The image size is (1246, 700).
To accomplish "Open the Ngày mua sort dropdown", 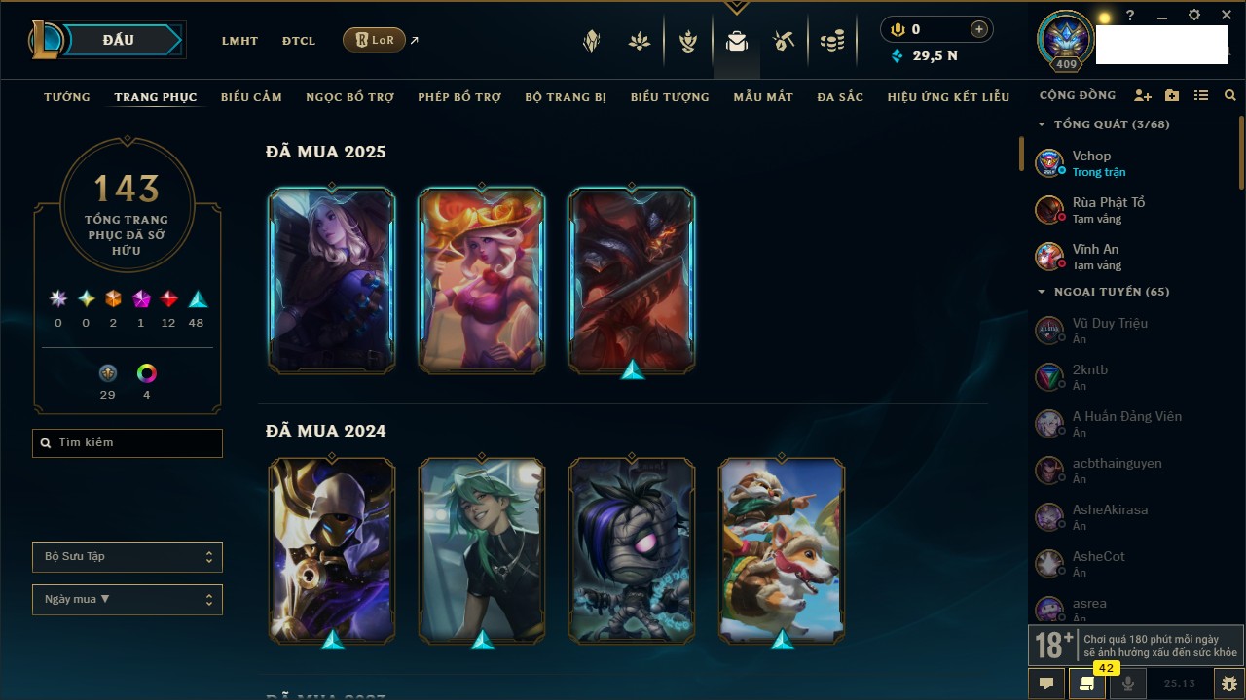I will [x=128, y=600].
